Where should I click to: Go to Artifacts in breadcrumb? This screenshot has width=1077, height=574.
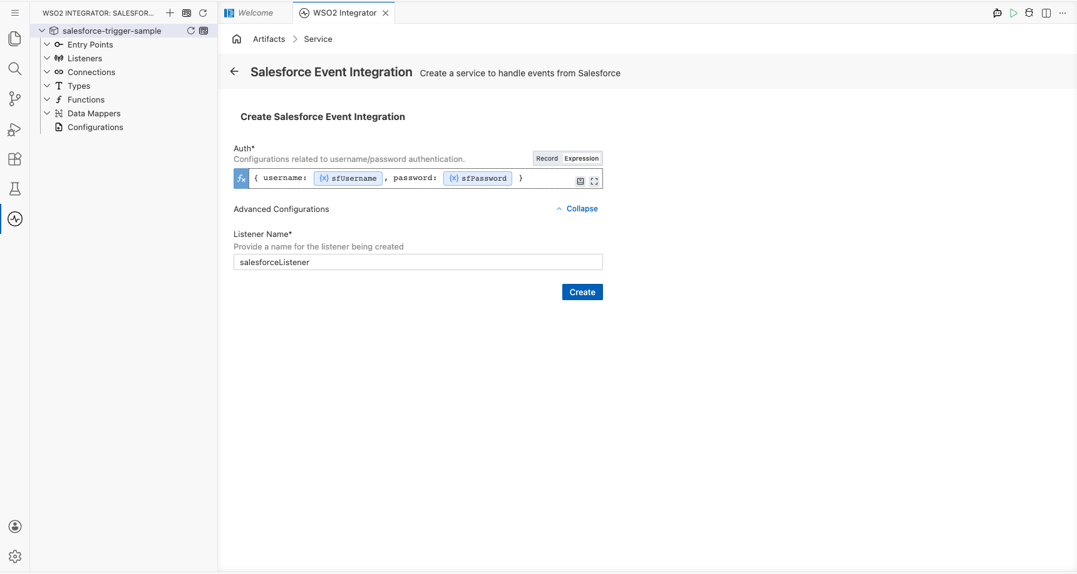pos(269,39)
